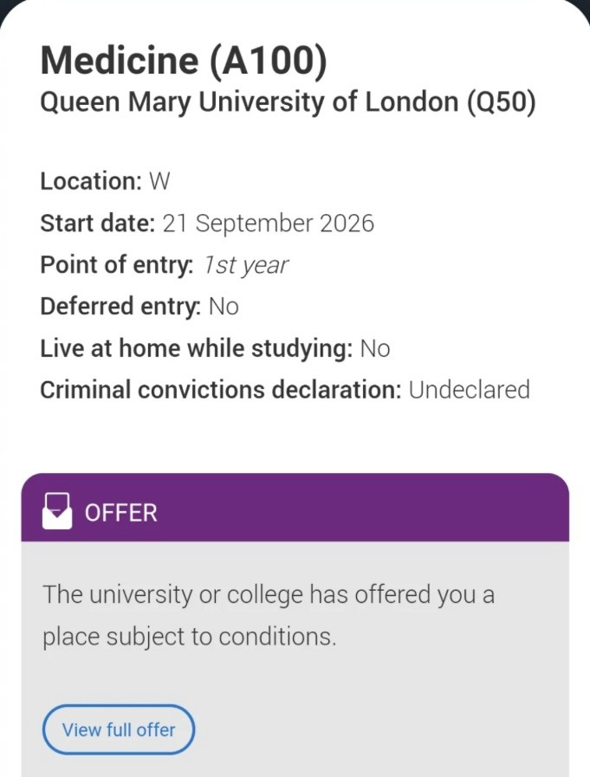Screen dimensions: 590x777
Task: Click the Criminal convictions declaration label
Action: point(221,390)
